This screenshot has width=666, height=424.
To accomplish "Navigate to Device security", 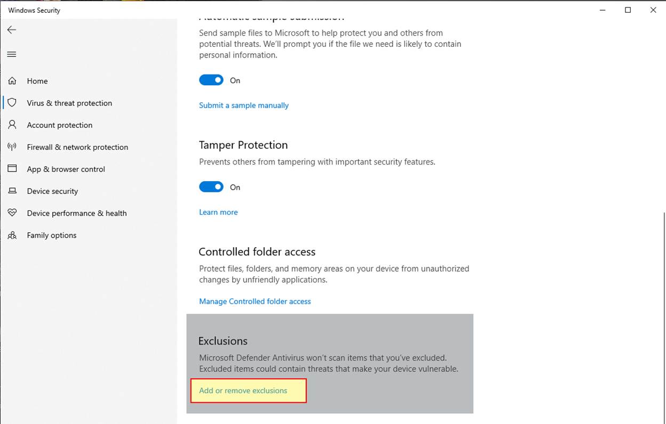I will pyautogui.click(x=52, y=191).
